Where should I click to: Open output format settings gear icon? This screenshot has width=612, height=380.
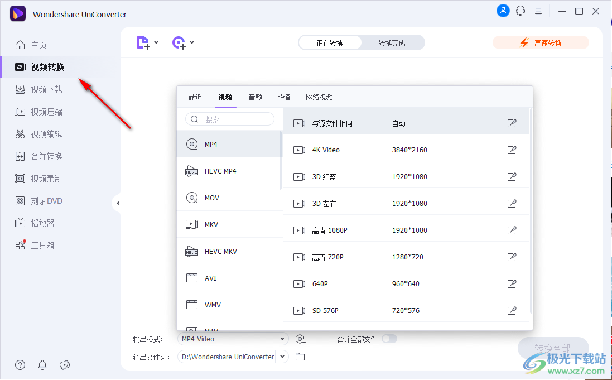300,339
